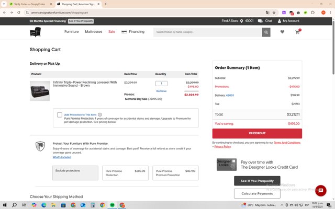This screenshot has height=209, width=335.
Task: Open File Explorer from the taskbar
Action: point(53,205)
